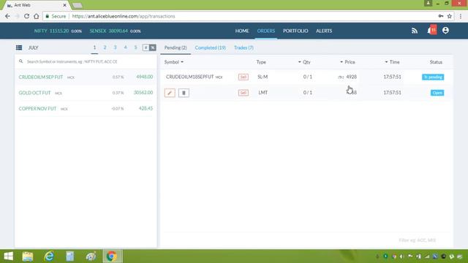Select watchlist tab 1
Screen dimensions: 468x263
94,47
